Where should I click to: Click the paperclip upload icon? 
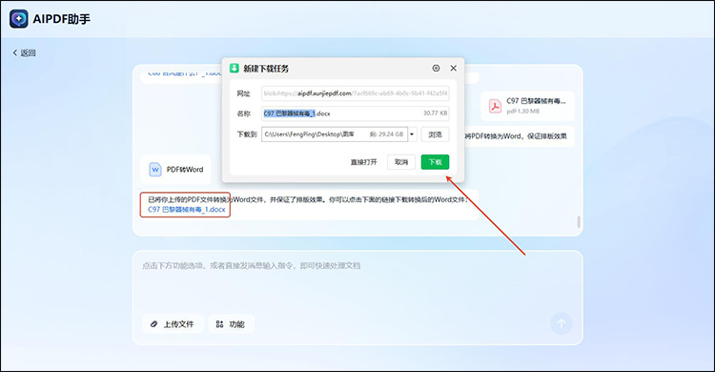point(154,324)
